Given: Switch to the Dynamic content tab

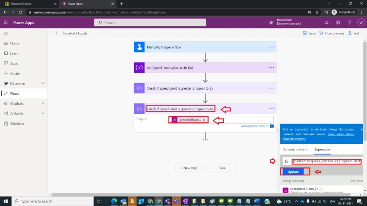Looking at the screenshot, I should tap(295, 150).
